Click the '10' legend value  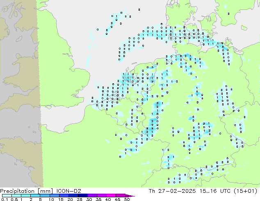click(x=51, y=199)
